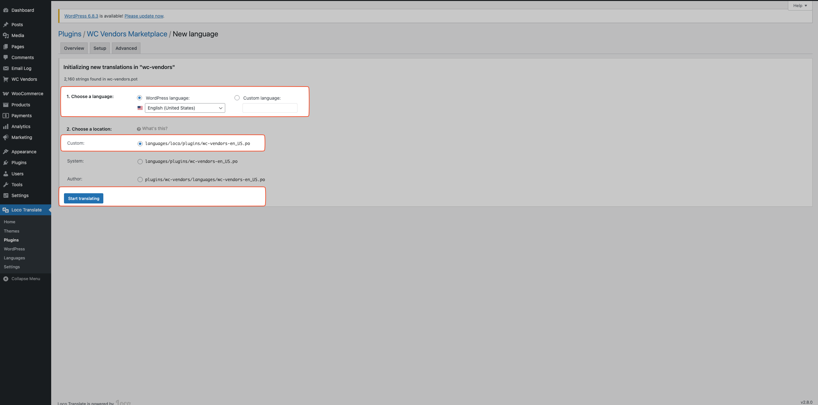
Task: Click the Loco Translate sidebar icon
Action: coord(6,210)
